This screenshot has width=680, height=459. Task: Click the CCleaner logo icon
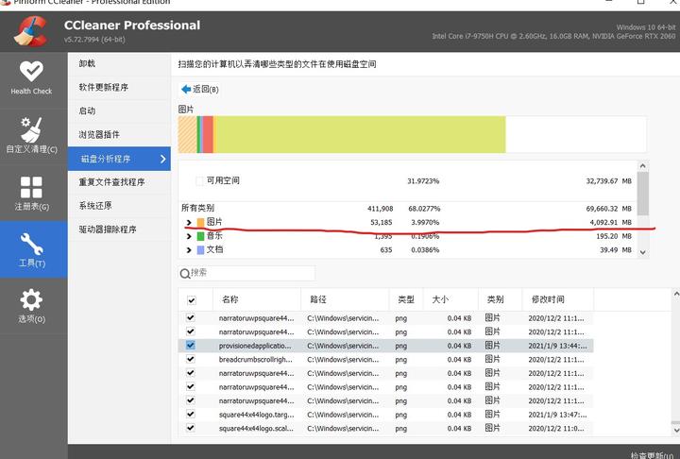[x=30, y=31]
